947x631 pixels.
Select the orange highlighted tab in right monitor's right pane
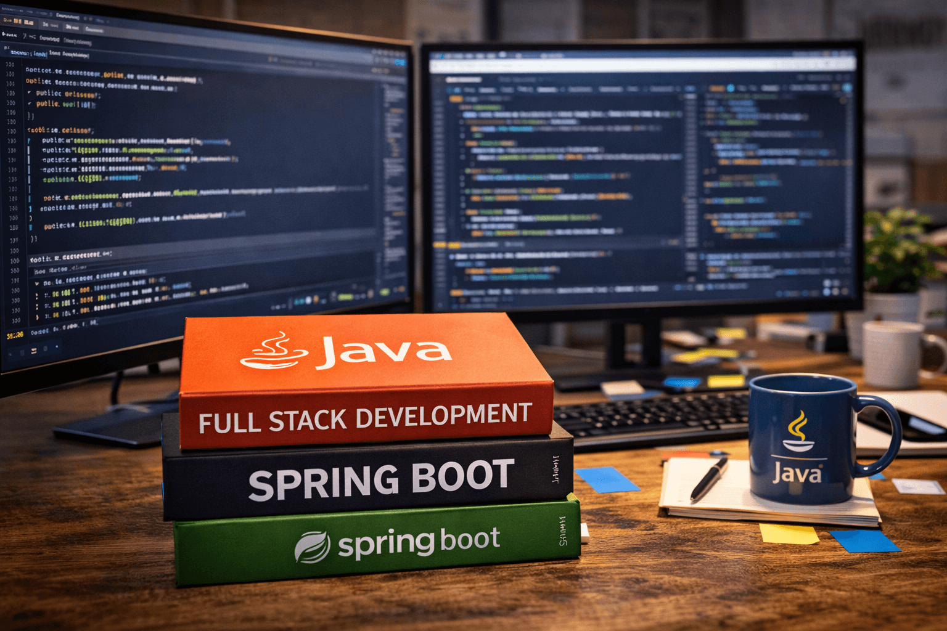point(716,89)
